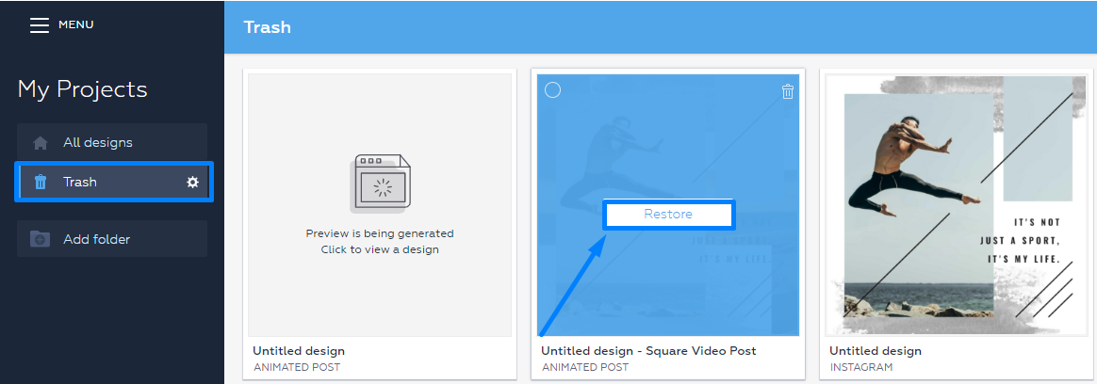Toggle selection circle on Square Video Post card
This screenshot has height=384, width=1097.
tap(552, 90)
